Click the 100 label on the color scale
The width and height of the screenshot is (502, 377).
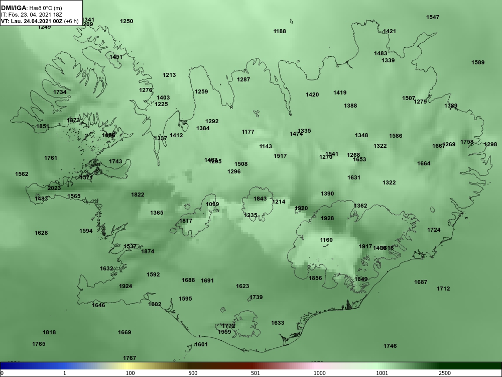coord(130,373)
